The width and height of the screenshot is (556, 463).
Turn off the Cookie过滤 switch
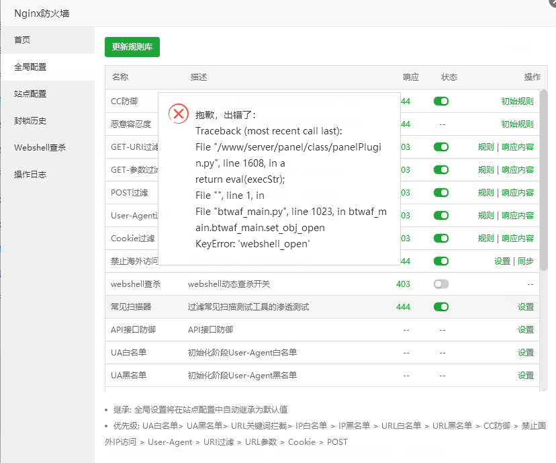[441, 238]
